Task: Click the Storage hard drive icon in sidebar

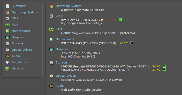Action: (7, 43)
